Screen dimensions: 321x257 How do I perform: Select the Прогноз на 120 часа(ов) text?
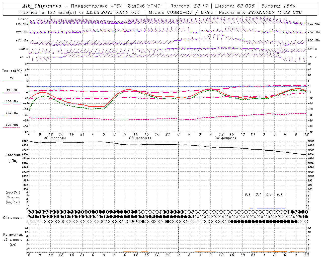[48, 12]
